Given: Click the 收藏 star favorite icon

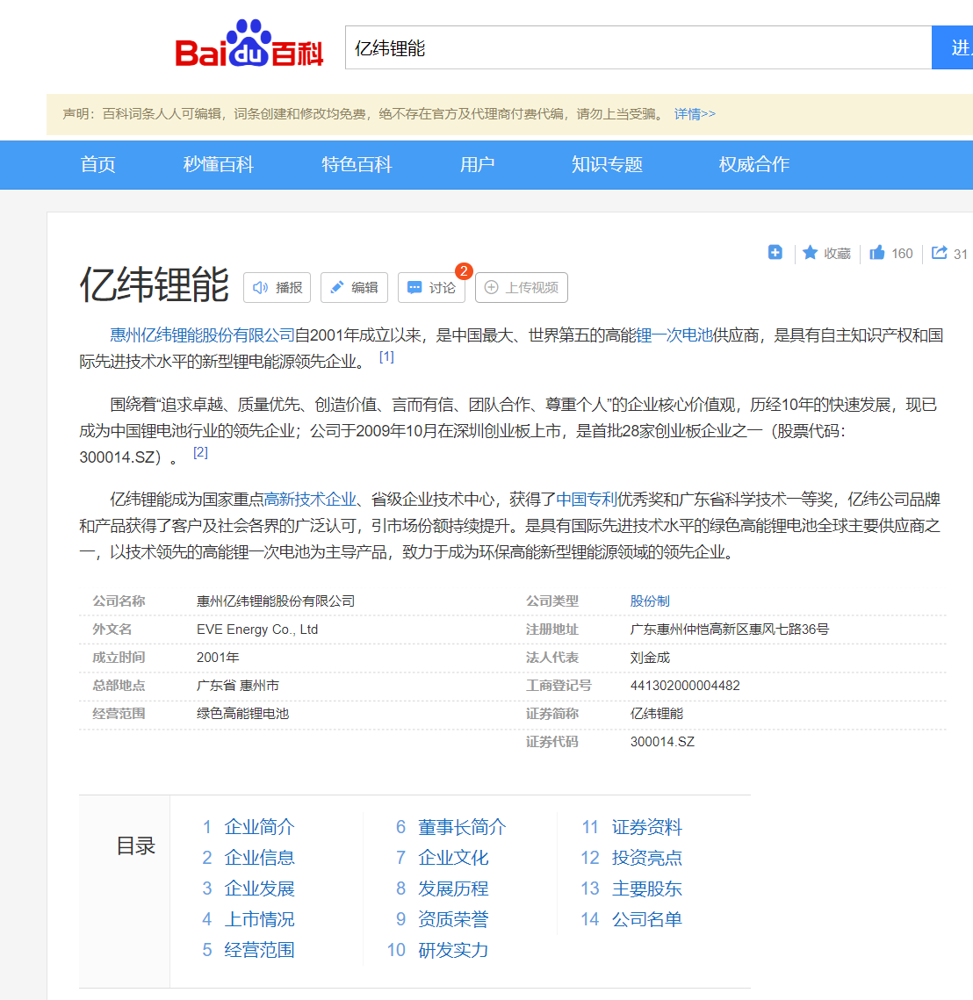Looking at the screenshot, I should [811, 253].
